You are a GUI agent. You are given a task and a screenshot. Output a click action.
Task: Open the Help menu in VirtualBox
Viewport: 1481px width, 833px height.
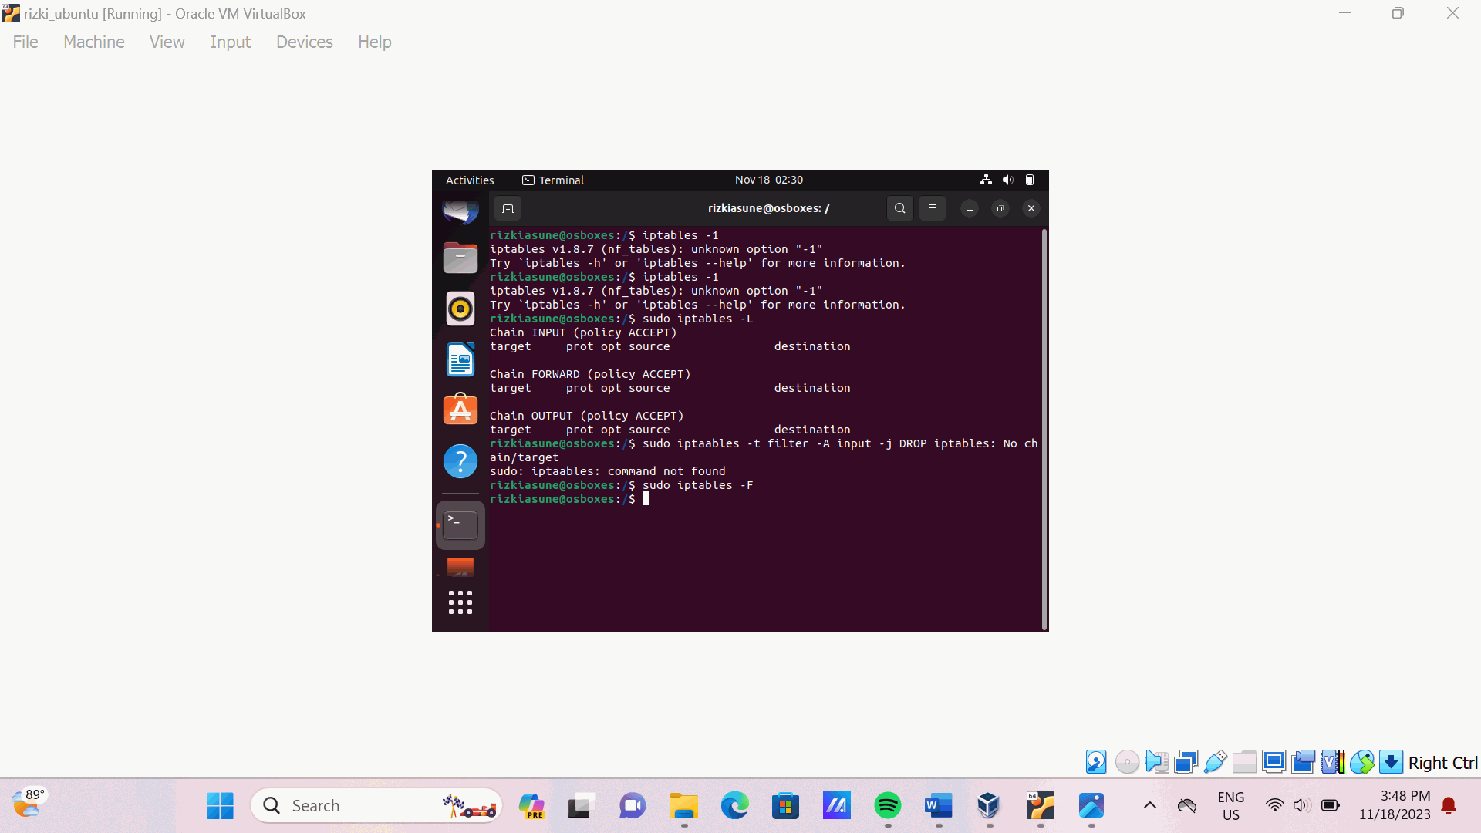[x=375, y=42]
